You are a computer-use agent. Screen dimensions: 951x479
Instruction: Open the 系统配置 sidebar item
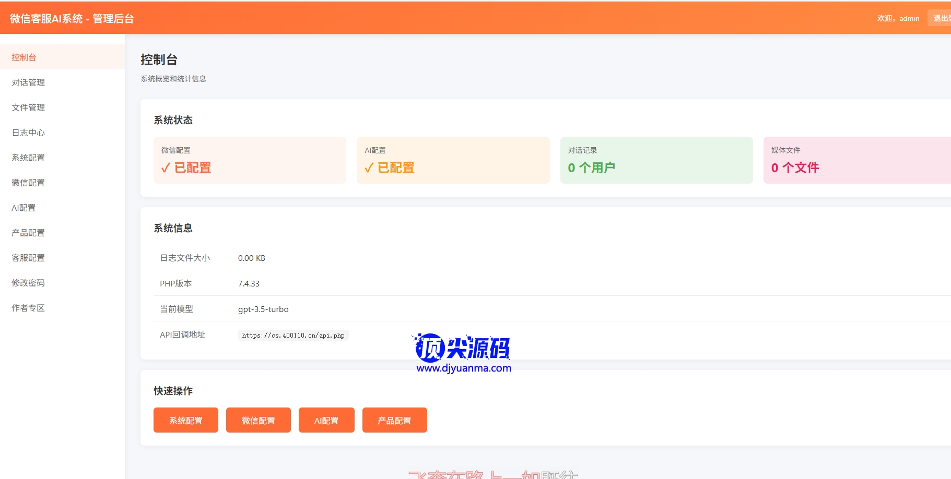28,158
